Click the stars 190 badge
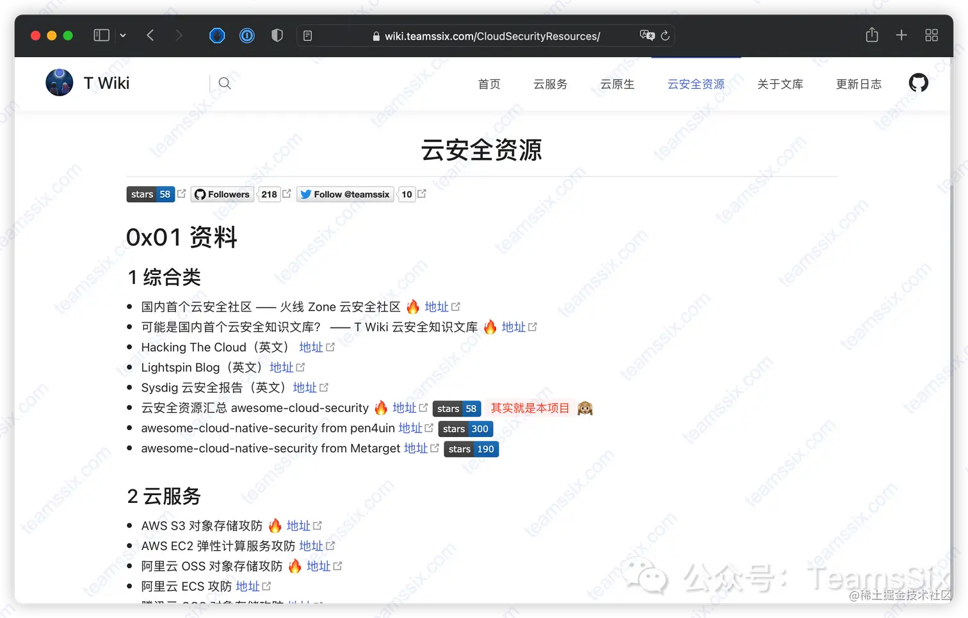Image resolution: width=968 pixels, height=618 pixels. [471, 449]
